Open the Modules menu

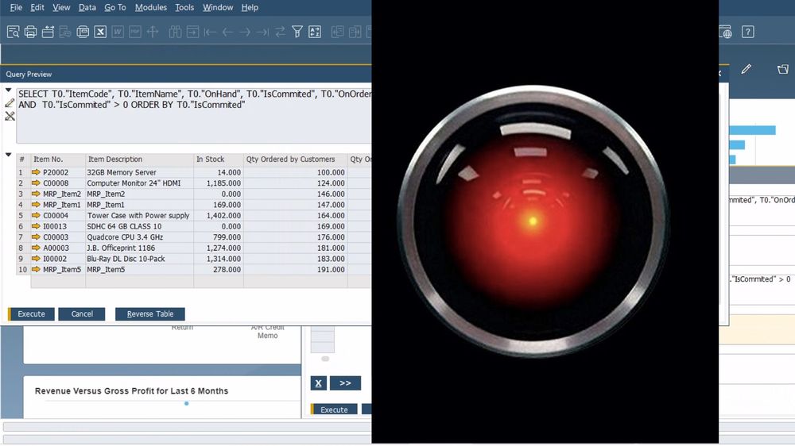(150, 8)
